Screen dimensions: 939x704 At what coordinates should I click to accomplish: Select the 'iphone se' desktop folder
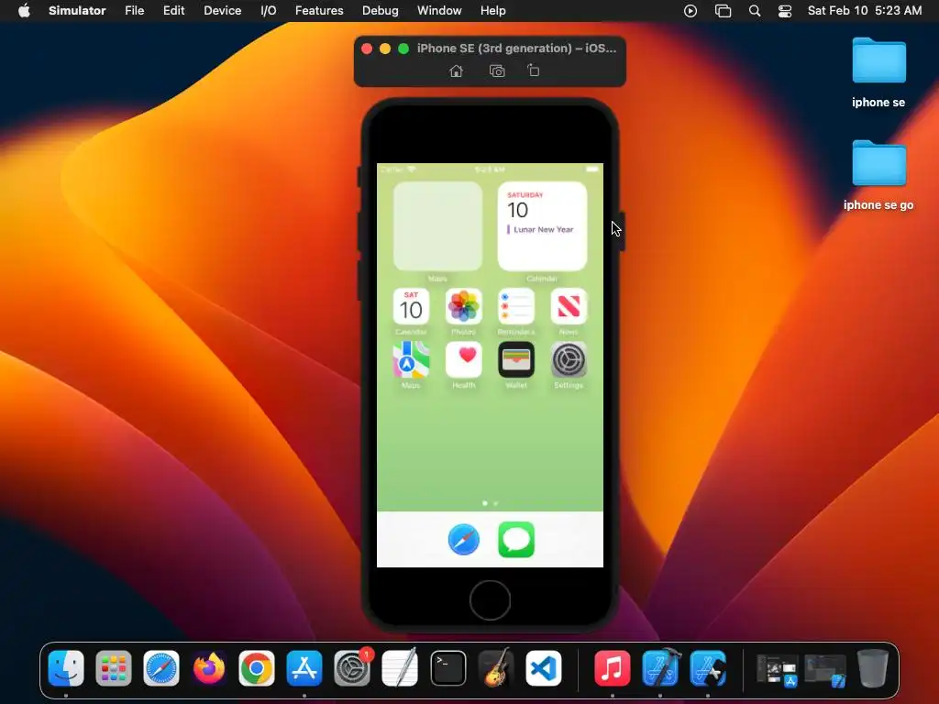(878, 72)
